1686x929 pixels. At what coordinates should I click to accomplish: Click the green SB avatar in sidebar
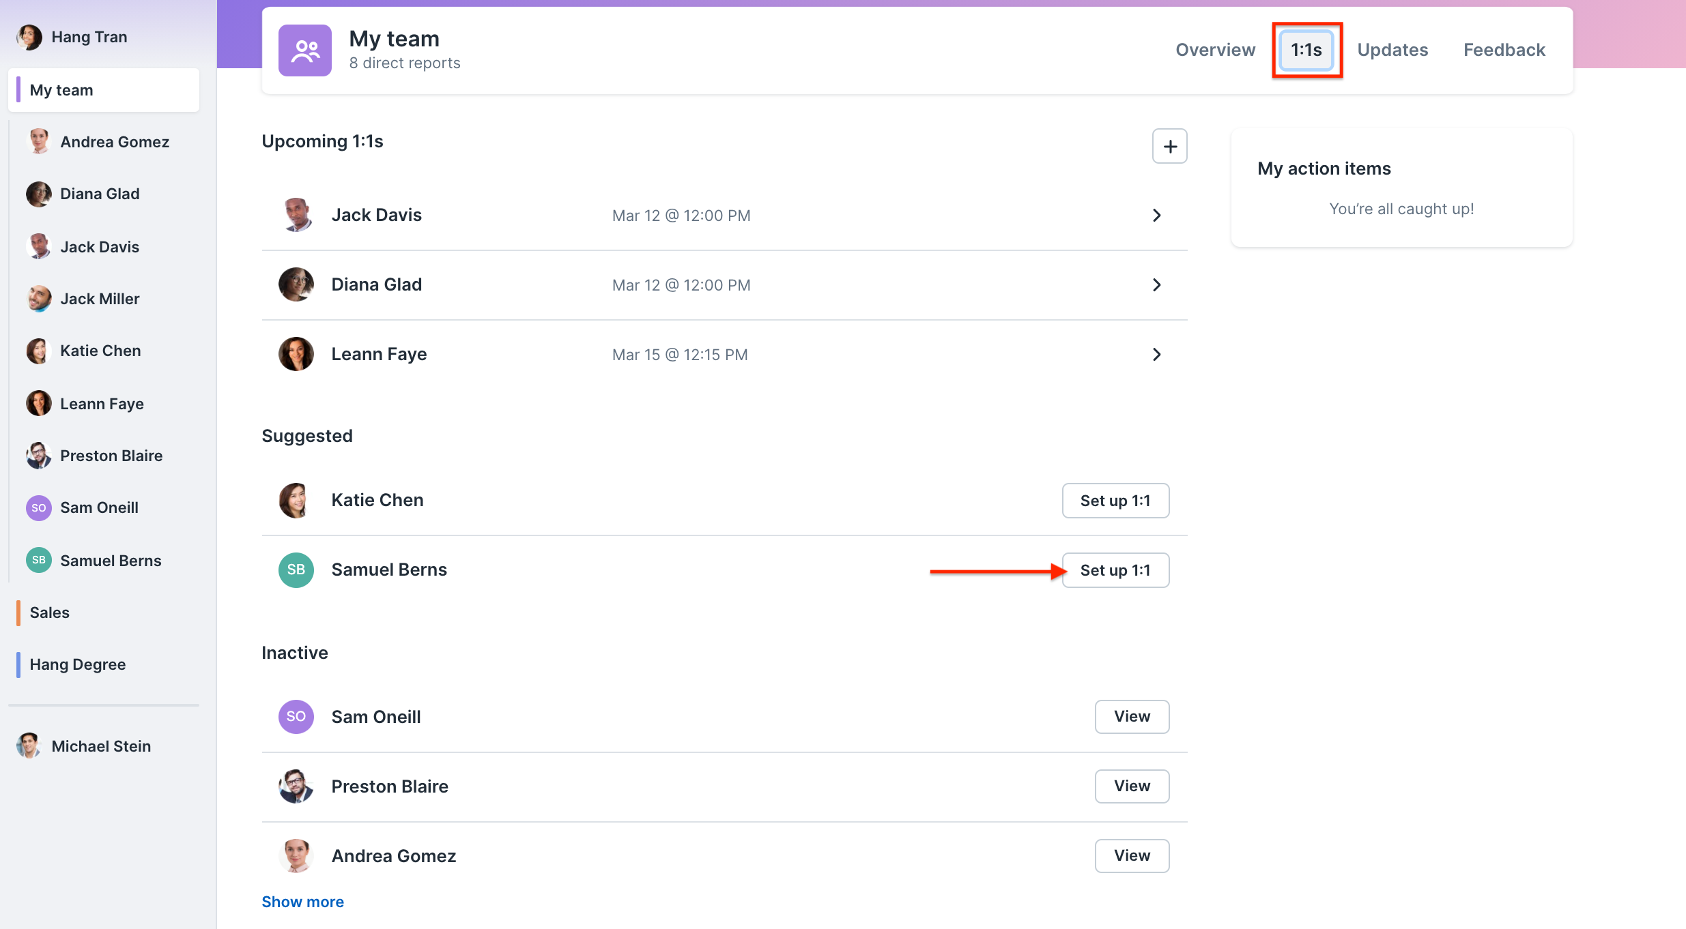point(39,561)
